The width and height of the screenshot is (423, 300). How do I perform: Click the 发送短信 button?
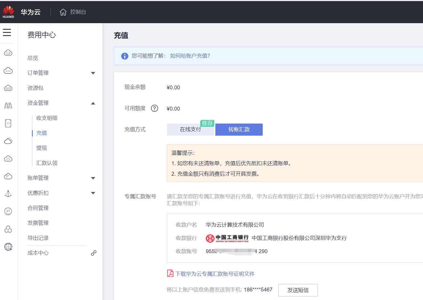(298, 290)
